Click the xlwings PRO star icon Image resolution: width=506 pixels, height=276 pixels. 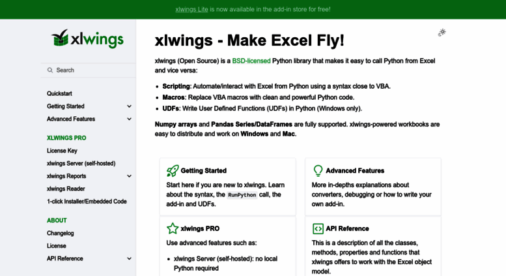(173, 228)
